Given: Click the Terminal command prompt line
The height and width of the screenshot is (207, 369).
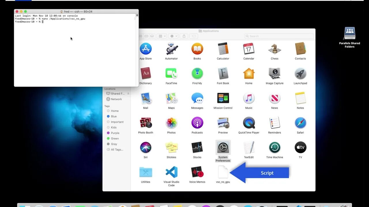Looking at the screenshot, I should [x=29, y=22].
